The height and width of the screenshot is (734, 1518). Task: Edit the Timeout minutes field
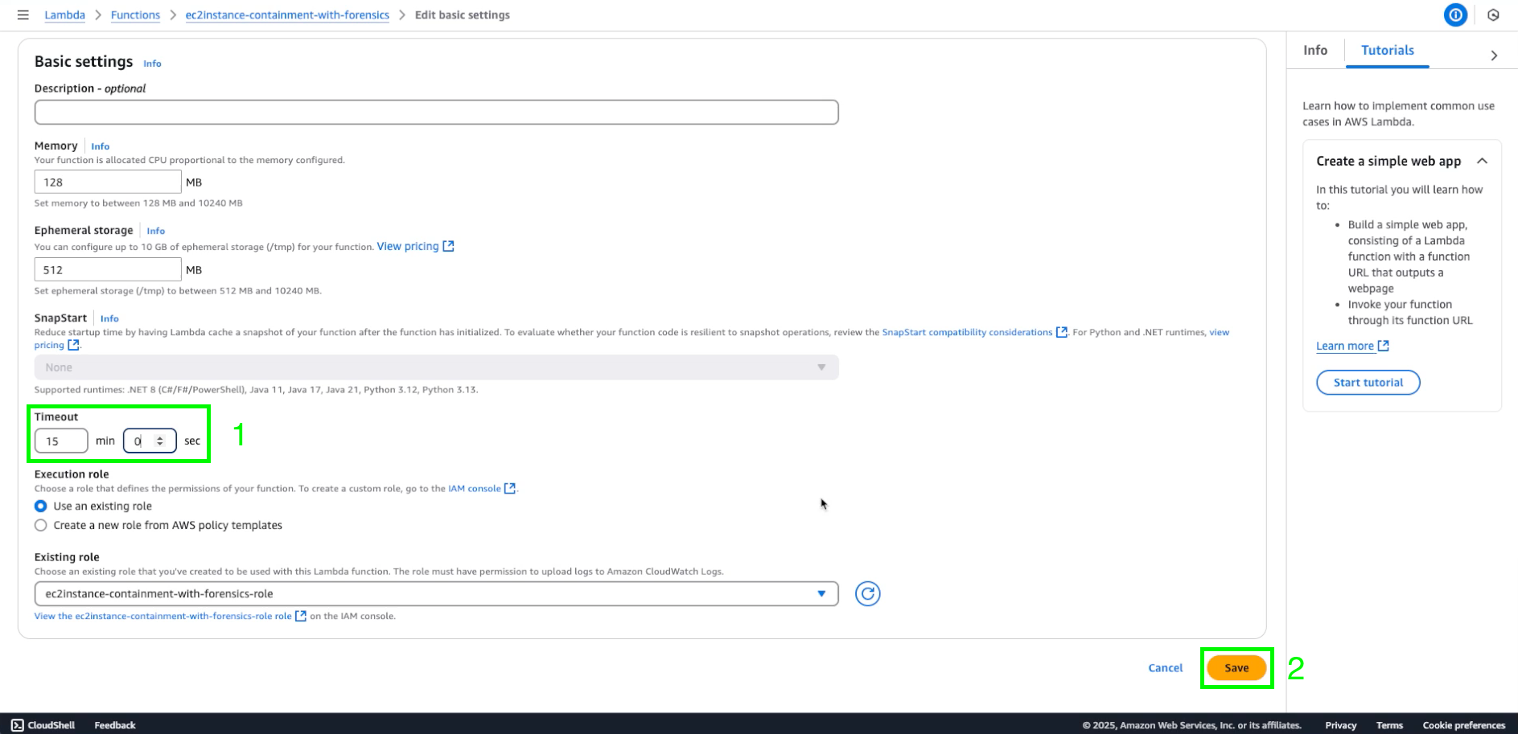[x=61, y=441]
